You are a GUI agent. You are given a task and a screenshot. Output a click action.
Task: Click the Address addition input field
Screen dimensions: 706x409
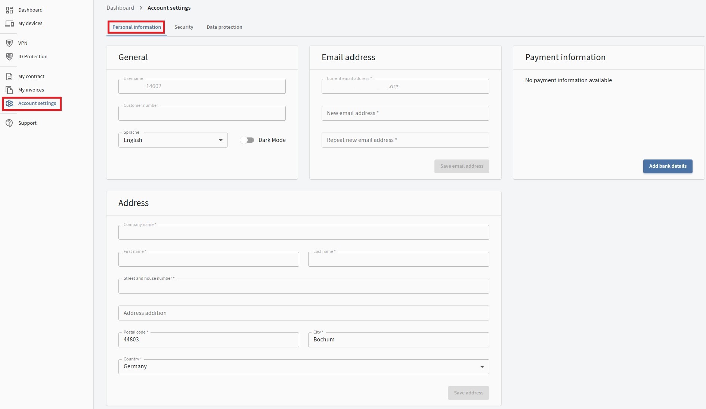pos(303,313)
